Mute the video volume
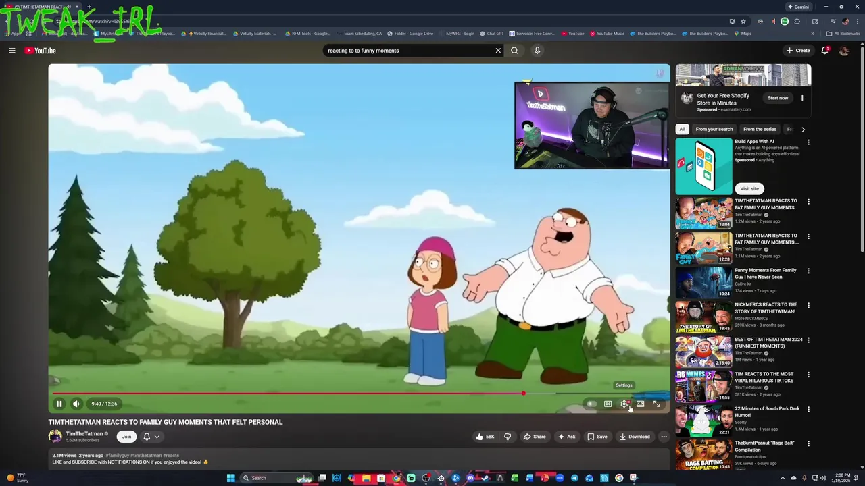 coord(76,404)
